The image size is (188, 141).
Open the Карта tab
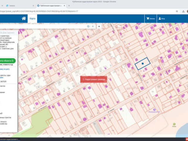tap(32, 19)
